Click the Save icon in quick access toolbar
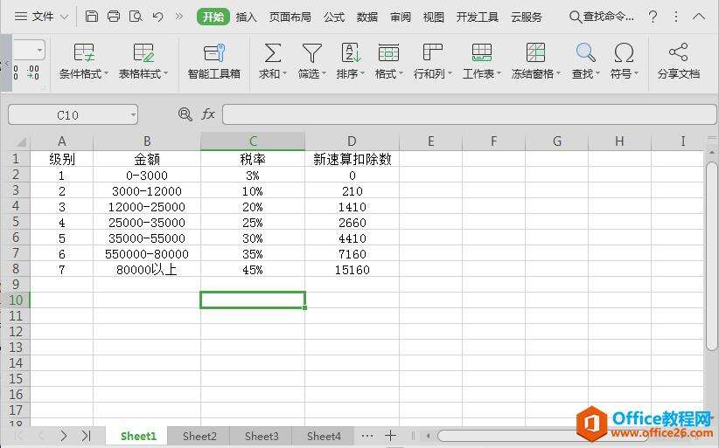The image size is (719, 448). click(92, 17)
